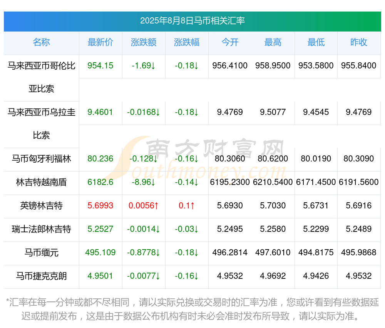
Task: Click red latest price 5.6993
Action: 100,206
